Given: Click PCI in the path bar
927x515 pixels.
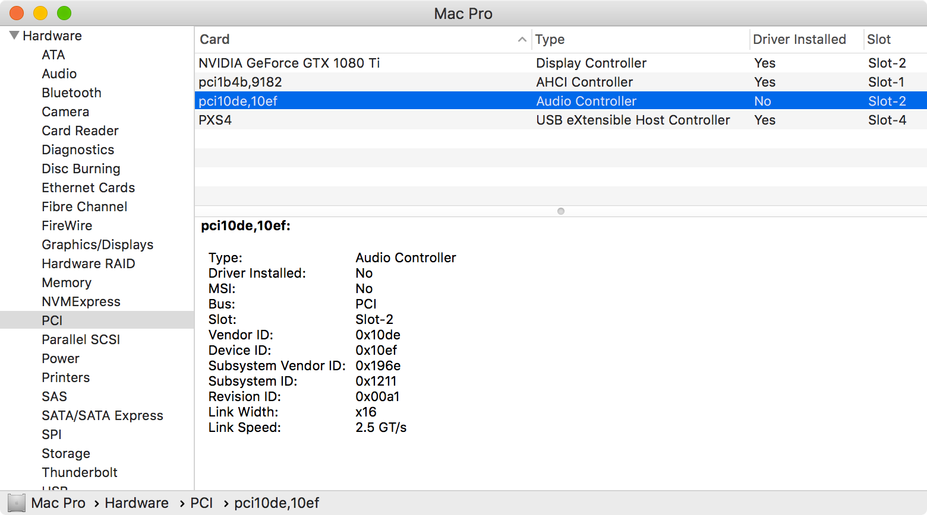Looking at the screenshot, I should [201, 503].
